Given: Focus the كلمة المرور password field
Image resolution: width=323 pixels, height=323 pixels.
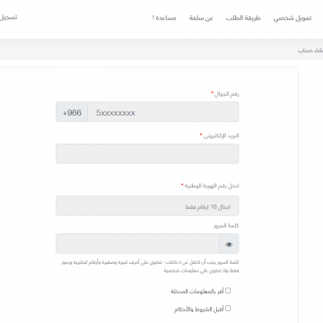Looking at the screenshot, I should click(137, 244).
